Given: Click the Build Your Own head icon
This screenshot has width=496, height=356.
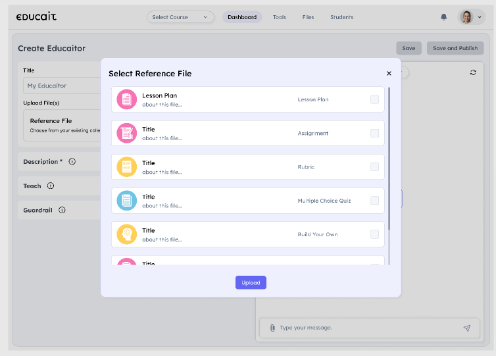Looking at the screenshot, I should (x=126, y=234).
